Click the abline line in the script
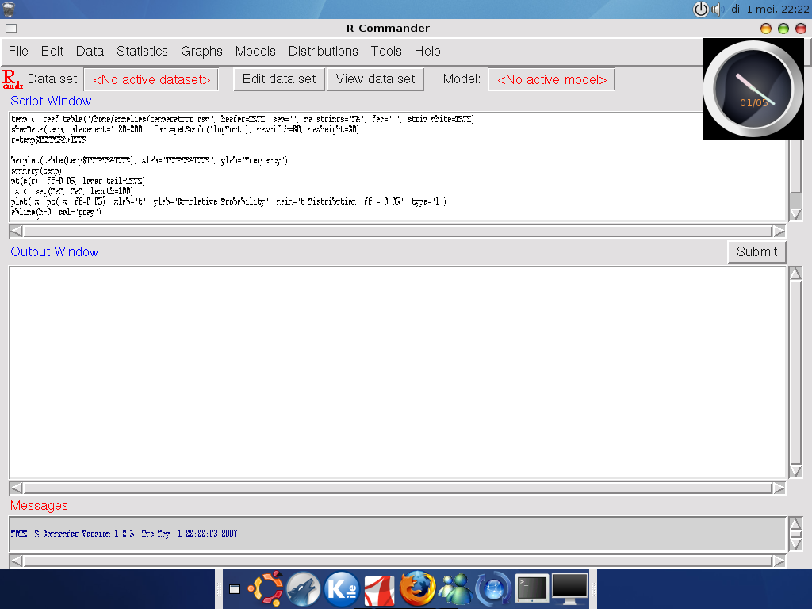 56,213
